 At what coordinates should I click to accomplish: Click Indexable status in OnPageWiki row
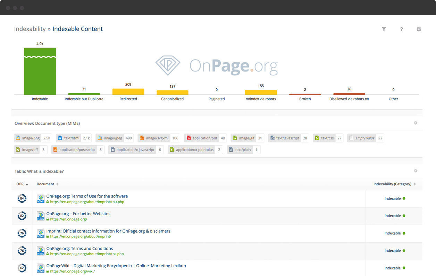[x=395, y=268]
